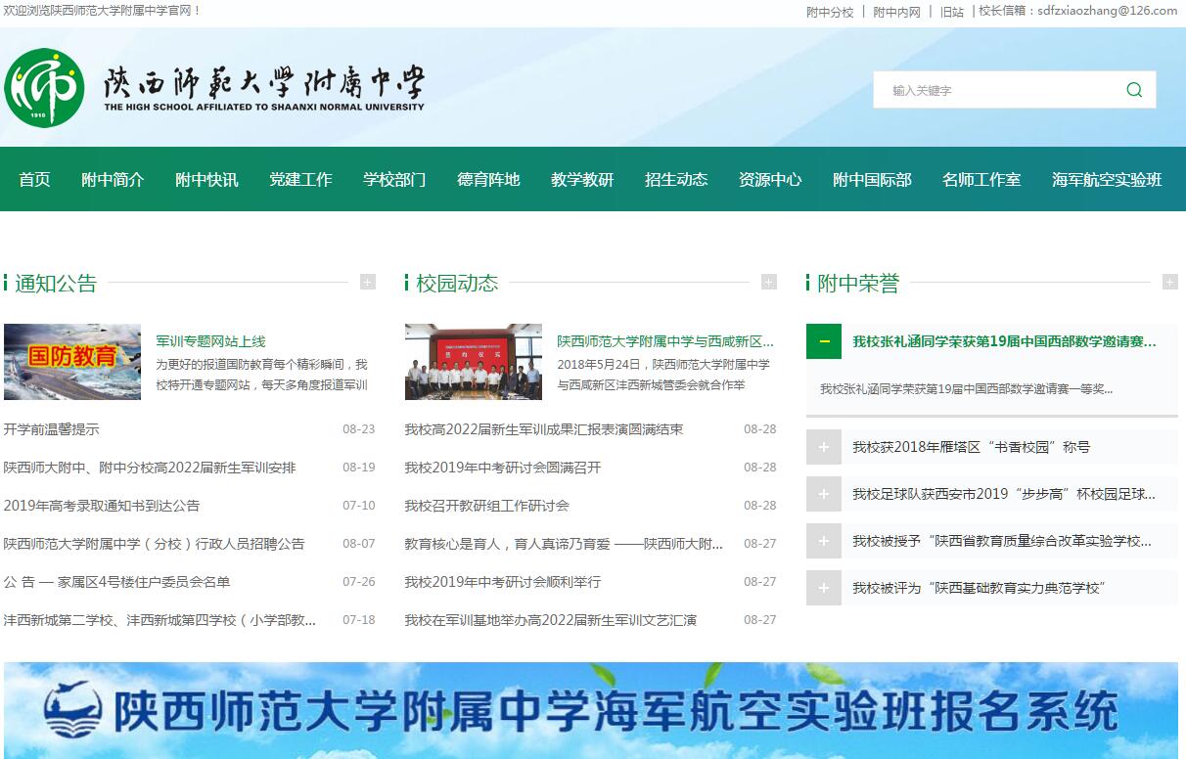Expand the 书香校园 honor item

pos(824,447)
